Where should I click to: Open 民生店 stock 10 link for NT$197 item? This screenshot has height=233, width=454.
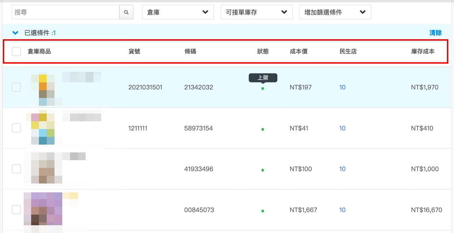tap(343, 87)
